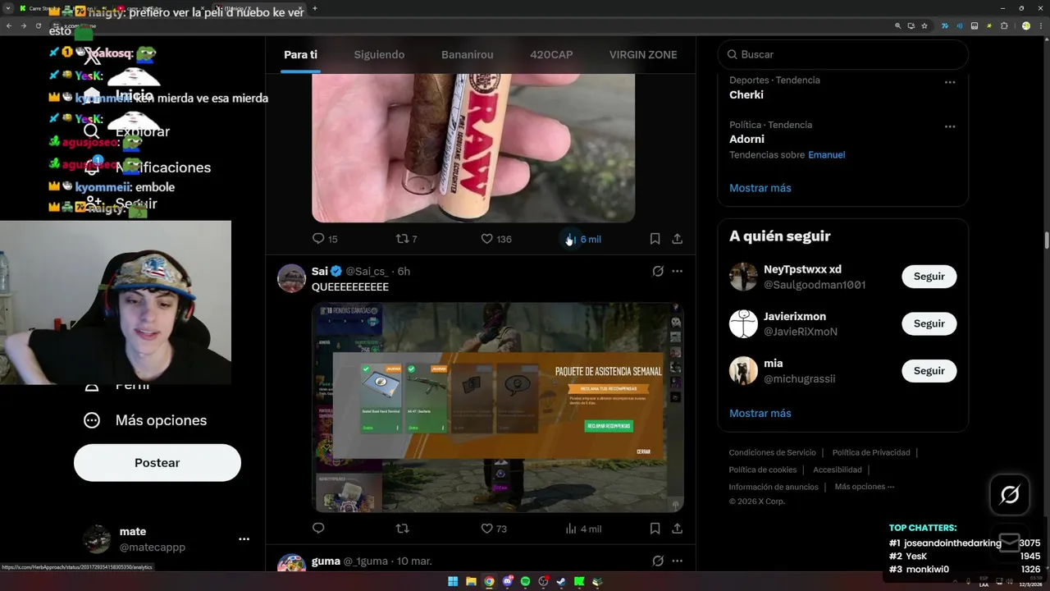Follow NeyTpstwxx xd
Screen dimensions: 1050x591
point(929,277)
